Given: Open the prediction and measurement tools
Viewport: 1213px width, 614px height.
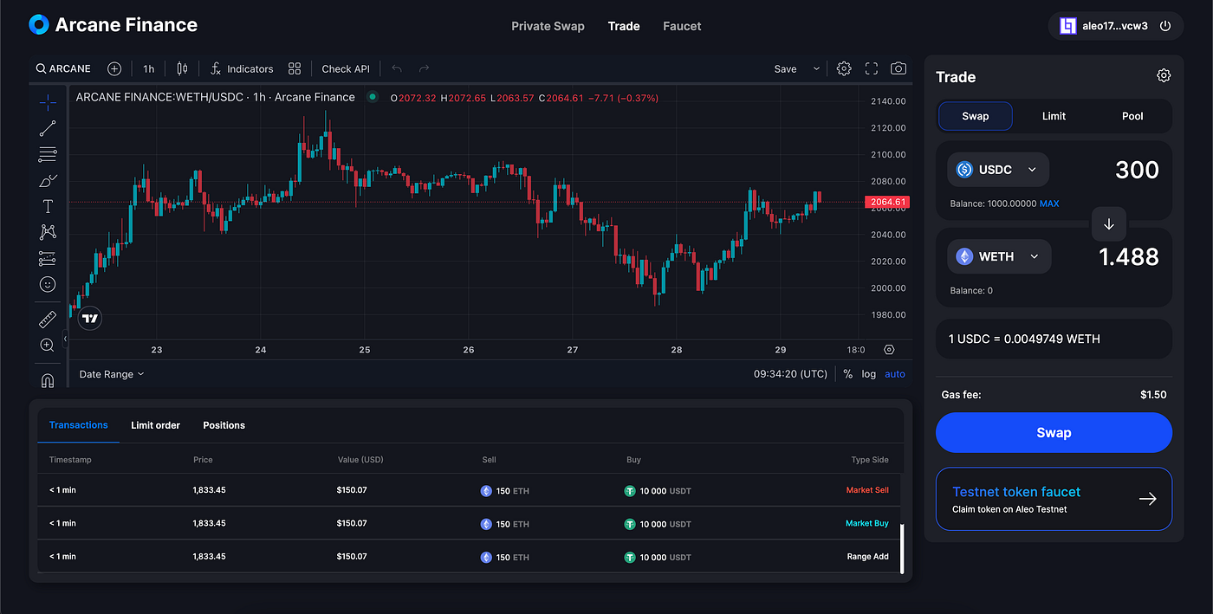Looking at the screenshot, I should [x=48, y=258].
